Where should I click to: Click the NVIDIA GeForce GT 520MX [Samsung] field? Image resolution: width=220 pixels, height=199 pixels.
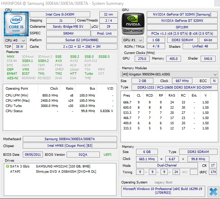pyautogui.click(x=182, y=14)
